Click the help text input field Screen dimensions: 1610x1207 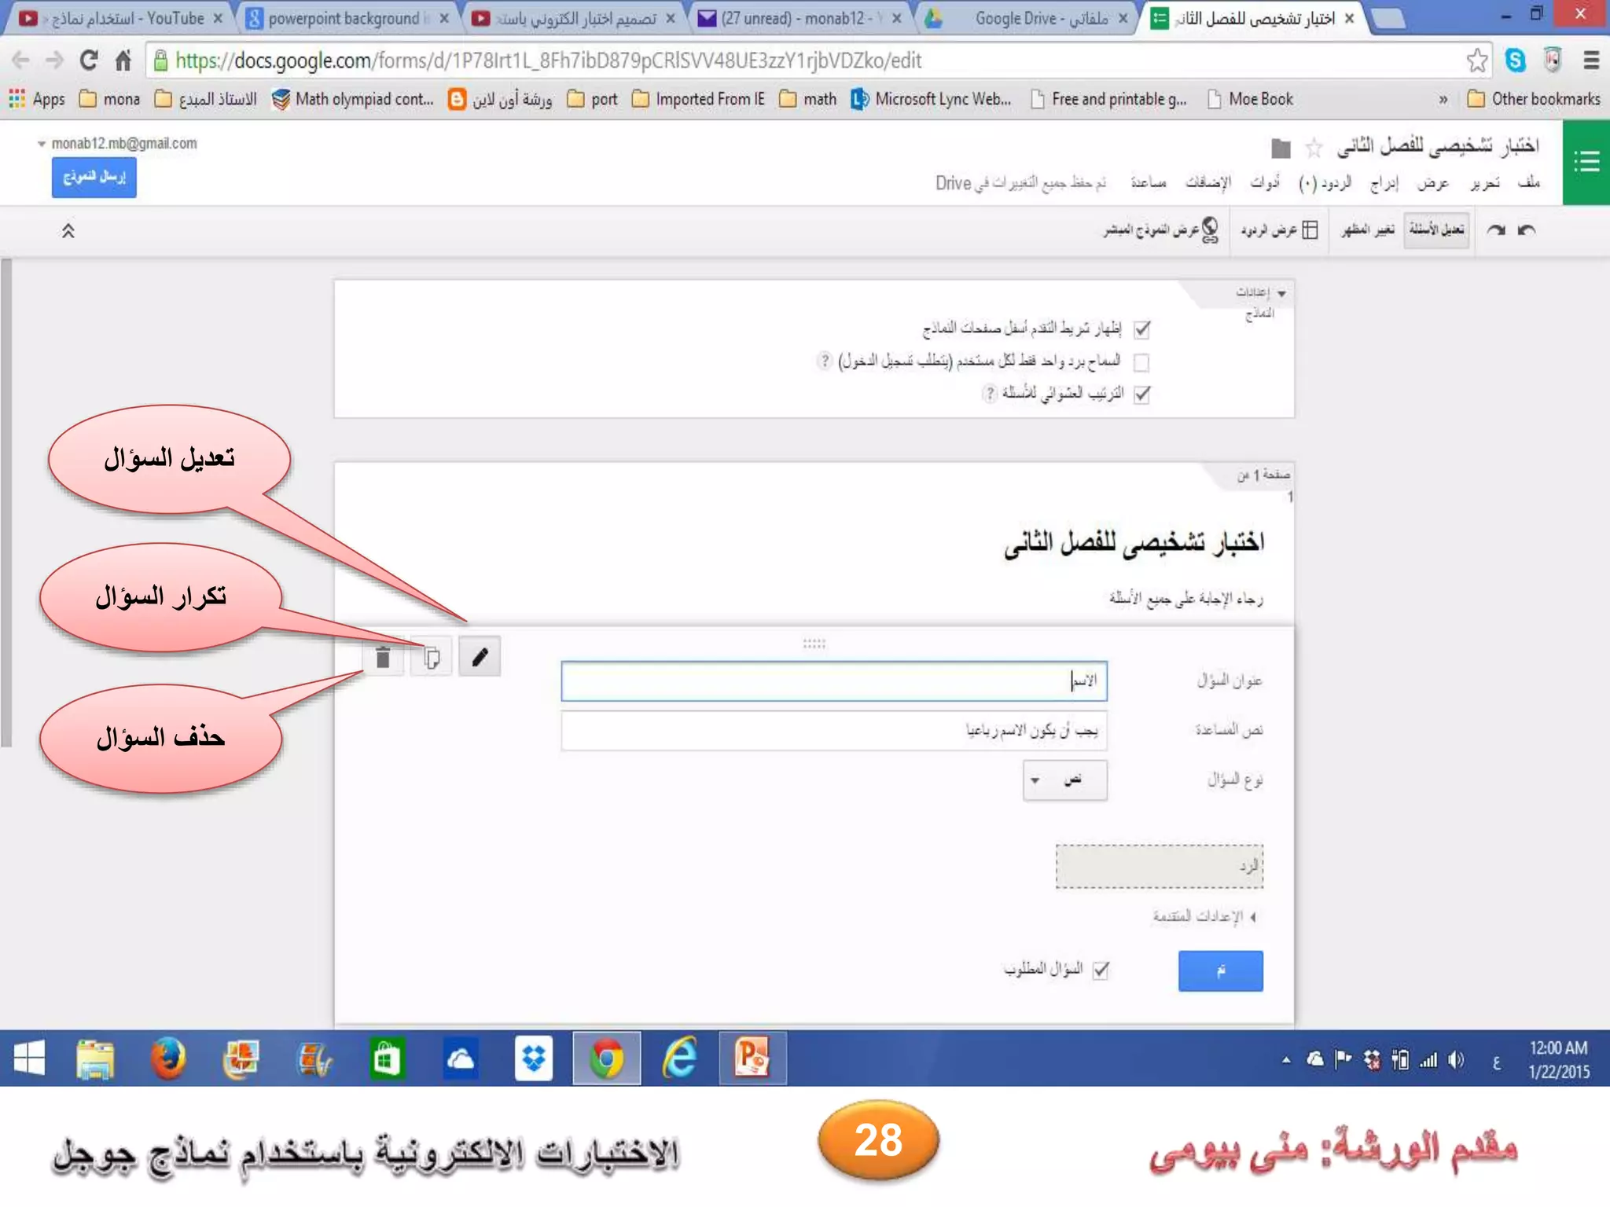click(x=834, y=731)
